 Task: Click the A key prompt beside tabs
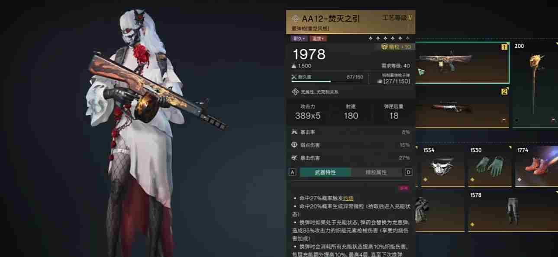[x=293, y=172]
